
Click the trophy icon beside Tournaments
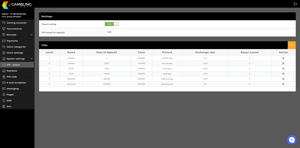click(4, 29)
